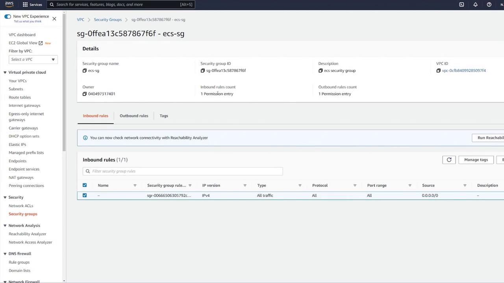
Task: Open CloudShell icon in top bar
Action: 461,4
